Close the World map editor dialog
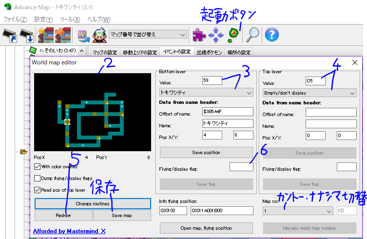The image size is (367, 239). coord(355,62)
